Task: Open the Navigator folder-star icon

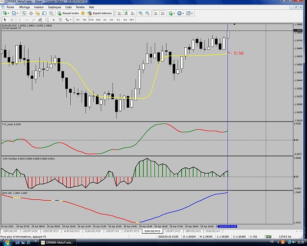Action: (x=38, y=13)
